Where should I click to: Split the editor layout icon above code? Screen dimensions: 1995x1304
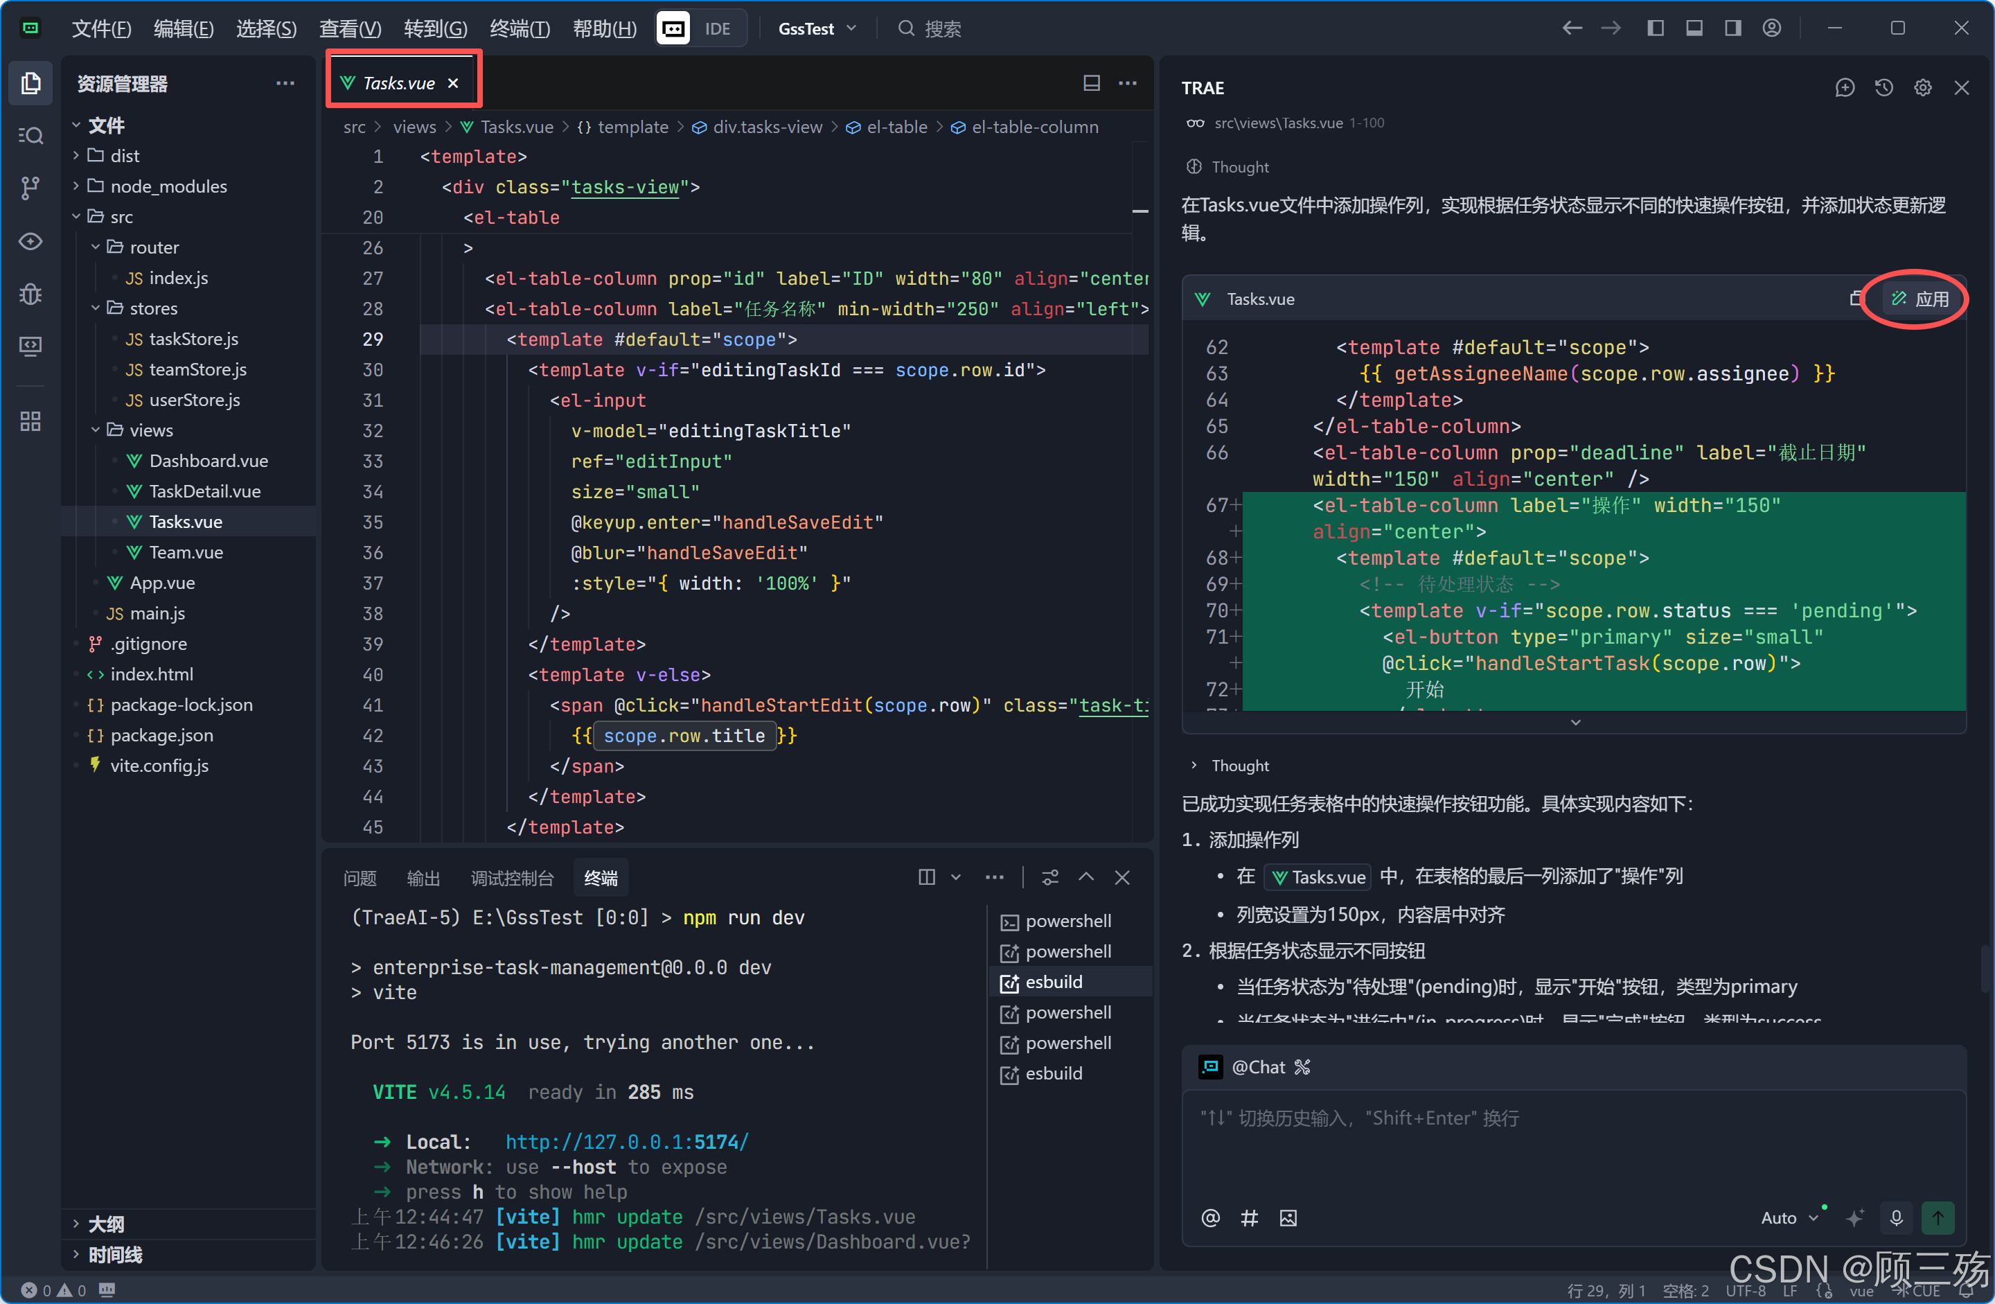coord(1090,83)
